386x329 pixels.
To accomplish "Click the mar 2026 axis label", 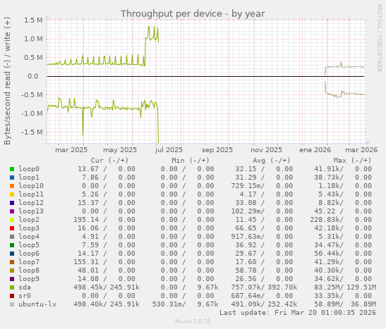I will [361, 150].
